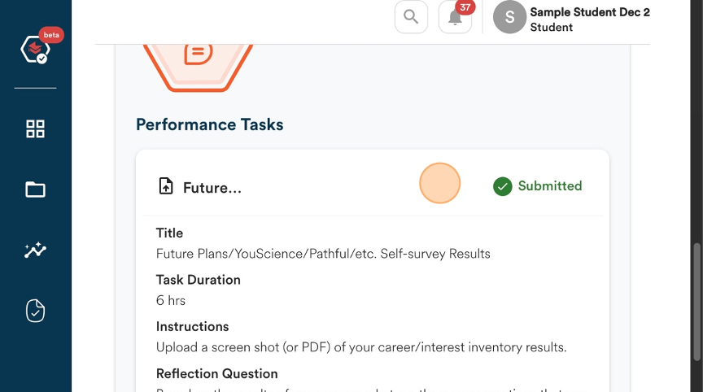This screenshot has width=703, height=392.
Task: Open the Sample Student Dec 2 profile
Action: pos(571,17)
